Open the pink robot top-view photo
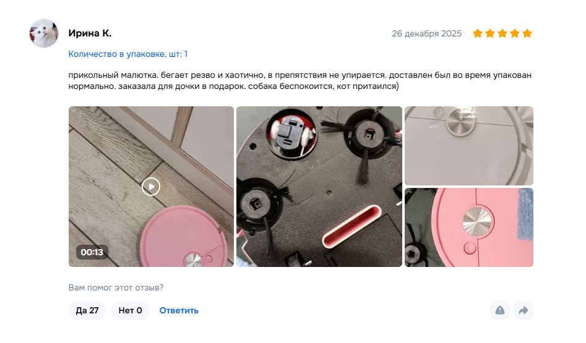 coord(469,227)
